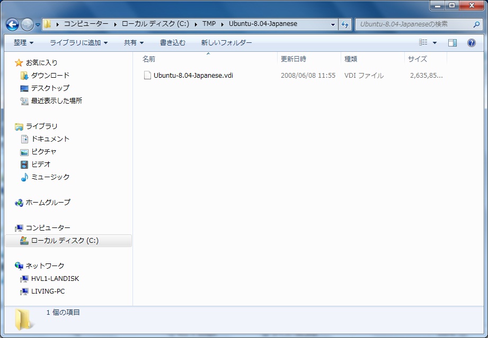488x338 pixels.
Task: Open recent pages dropdown beside Forward arrow
Action: [38, 24]
